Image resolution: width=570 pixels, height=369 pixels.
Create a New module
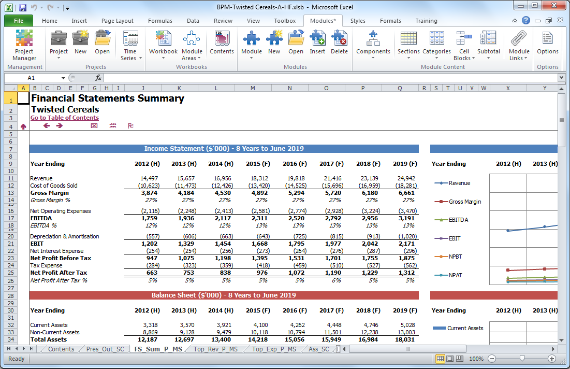(x=274, y=42)
